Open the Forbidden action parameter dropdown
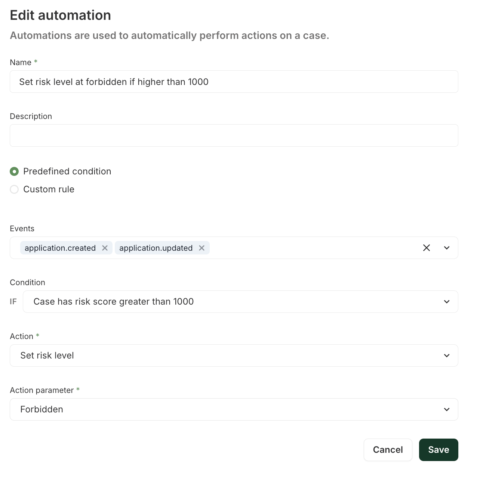Image resolution: width=486 pixels, height=479 pixels. tap(224, 409)
